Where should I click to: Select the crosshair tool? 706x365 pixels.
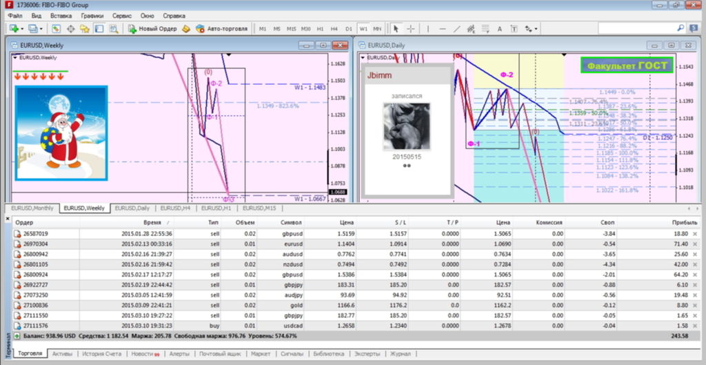click(411, 29)
